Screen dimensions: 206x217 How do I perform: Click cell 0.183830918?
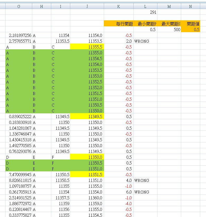(x=19, y=122)
